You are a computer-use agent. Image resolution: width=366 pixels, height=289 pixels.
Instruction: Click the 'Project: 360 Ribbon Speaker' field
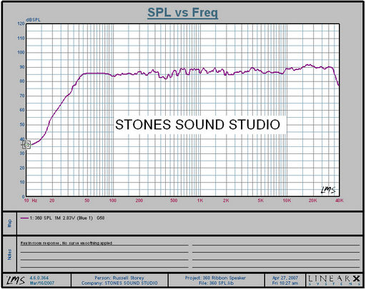pyautogui.click(x=215, y=278)
